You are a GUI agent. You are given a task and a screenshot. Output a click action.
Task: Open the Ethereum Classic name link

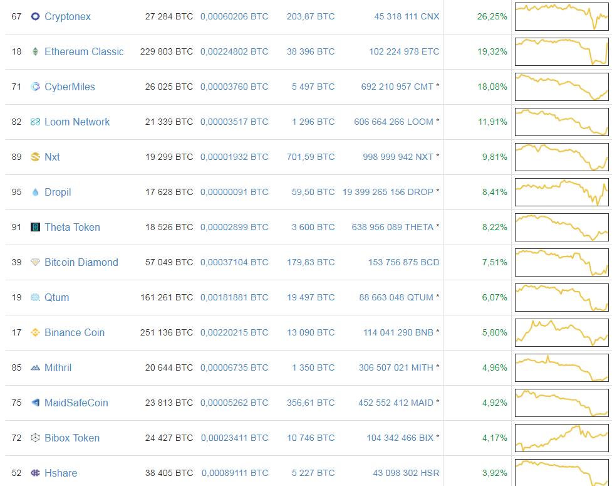(84, 51)
